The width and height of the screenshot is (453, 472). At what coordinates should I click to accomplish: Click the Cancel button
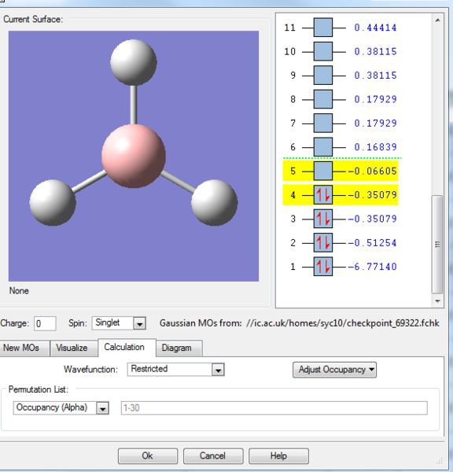[213, 455]
